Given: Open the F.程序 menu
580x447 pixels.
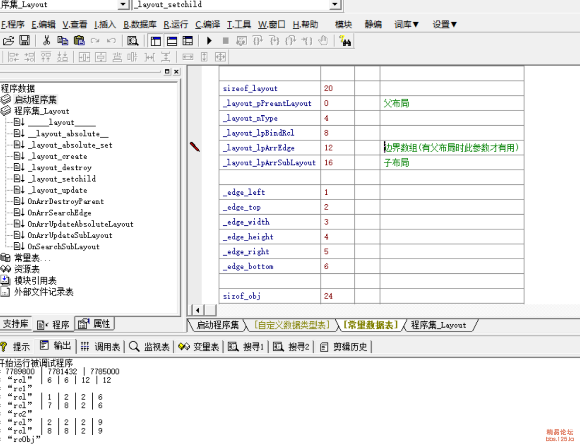Looking at the screenshot, I should pyautogui.click(x=13, y=24).
